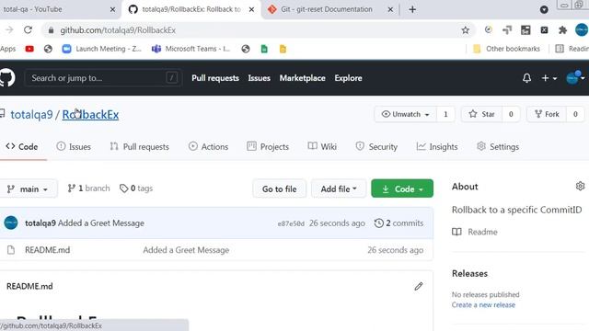Image resolution: width=589 pixels, height=331 pixels.
Task: Open the repository Pull requests tab
Action: point(139,147)
